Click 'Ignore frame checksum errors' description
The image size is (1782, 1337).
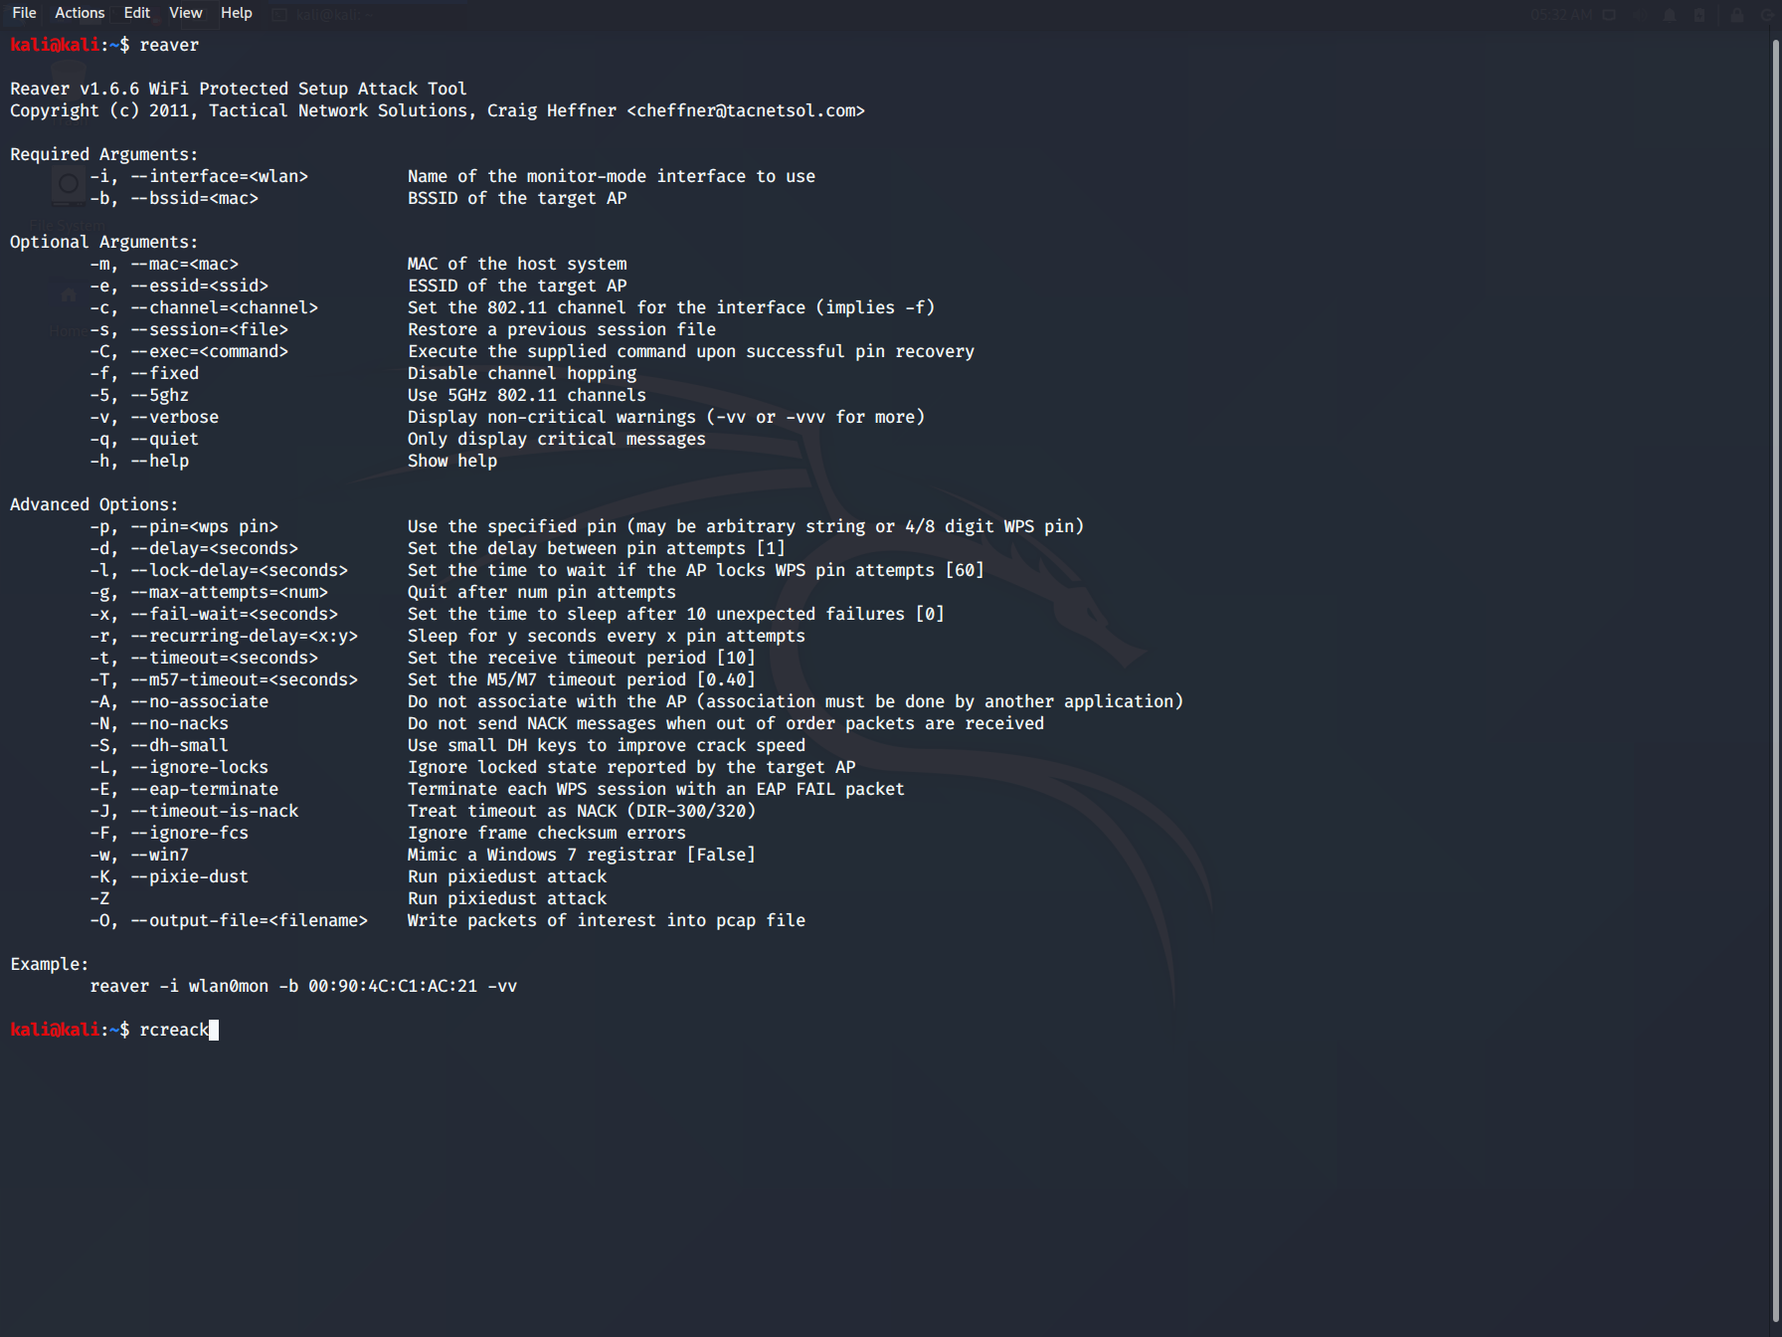547,833
